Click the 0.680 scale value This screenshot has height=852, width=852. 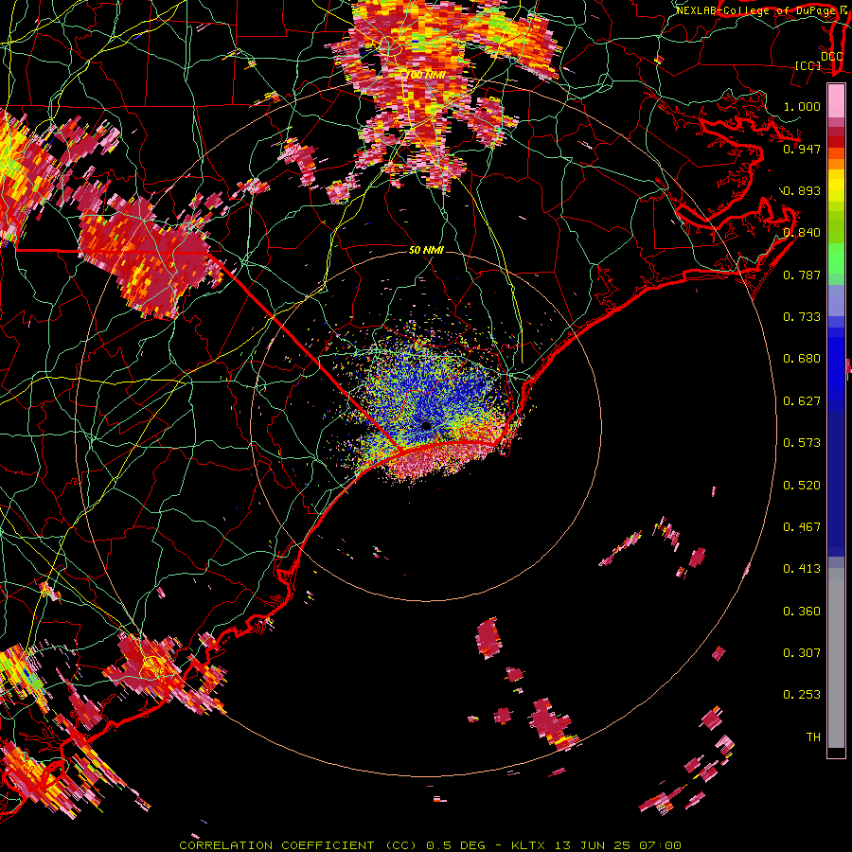(802, 359)
